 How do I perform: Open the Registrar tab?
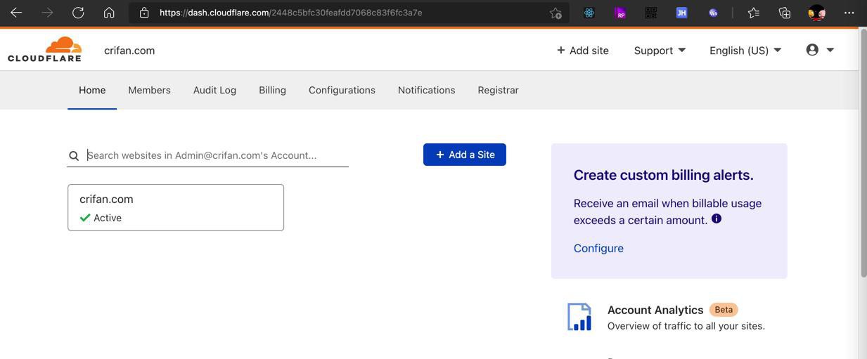click(x=498, y=90)
